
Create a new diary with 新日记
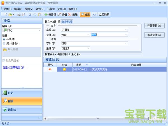point(50,15)
